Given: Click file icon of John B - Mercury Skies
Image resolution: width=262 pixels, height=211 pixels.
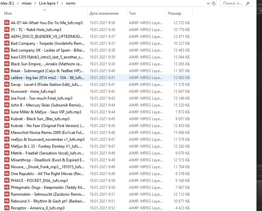Looking at the screenshot, I should pyautogui.click(x=7, y=105).
